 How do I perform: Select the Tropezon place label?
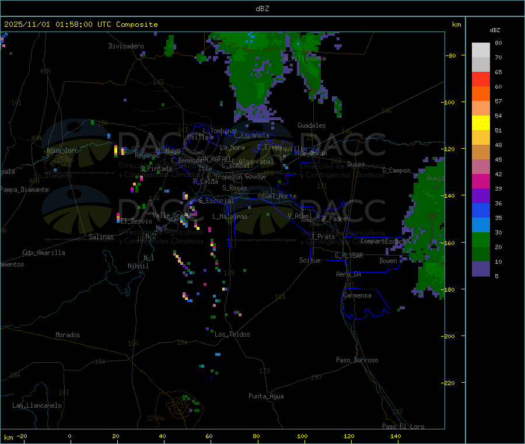(x=229, y=177)
